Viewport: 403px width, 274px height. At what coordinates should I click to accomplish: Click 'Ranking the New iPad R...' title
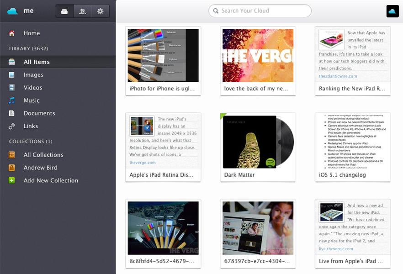pyautogui.click(x=352, y=89)
